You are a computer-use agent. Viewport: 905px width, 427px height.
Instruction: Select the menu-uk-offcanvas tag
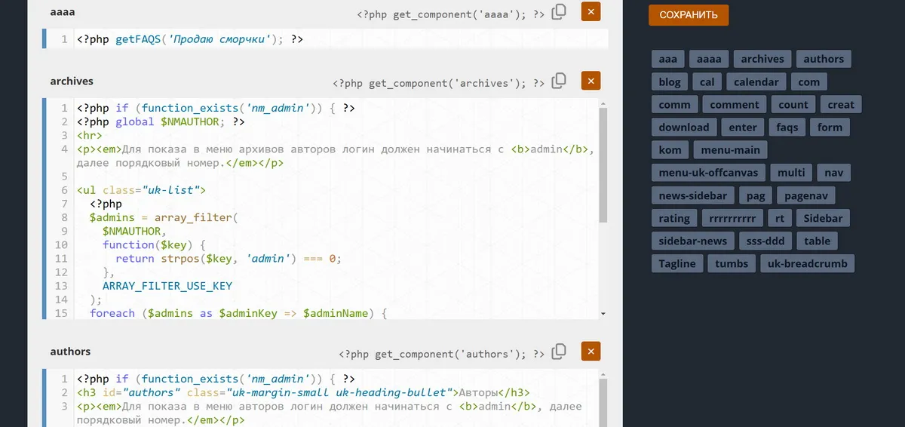click(x=709, y=173)
